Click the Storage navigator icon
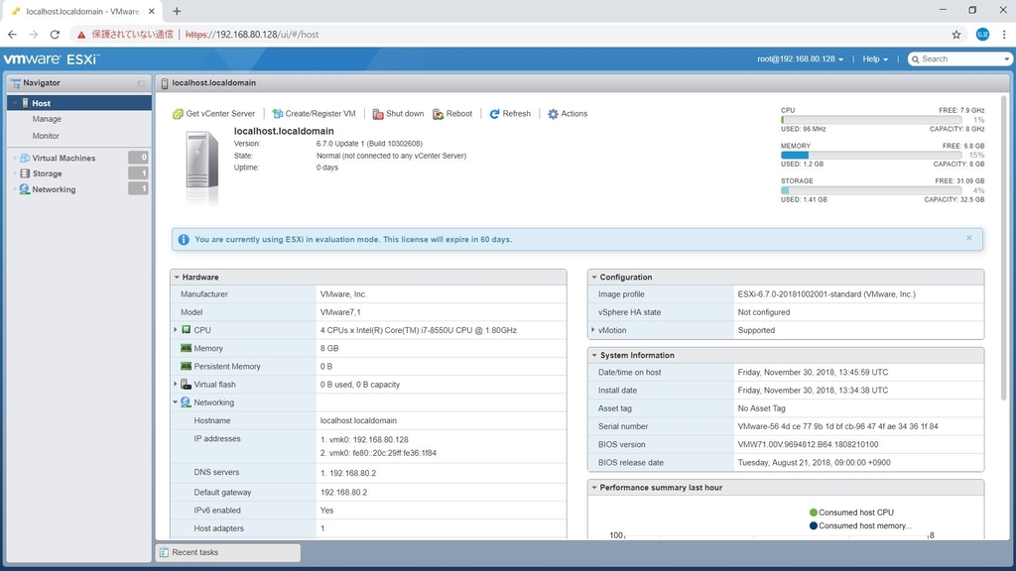 coord(25,173)
